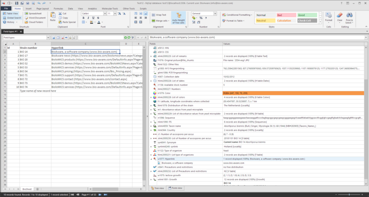Switch to the Formulas ribbon tab

pos(58,9)
